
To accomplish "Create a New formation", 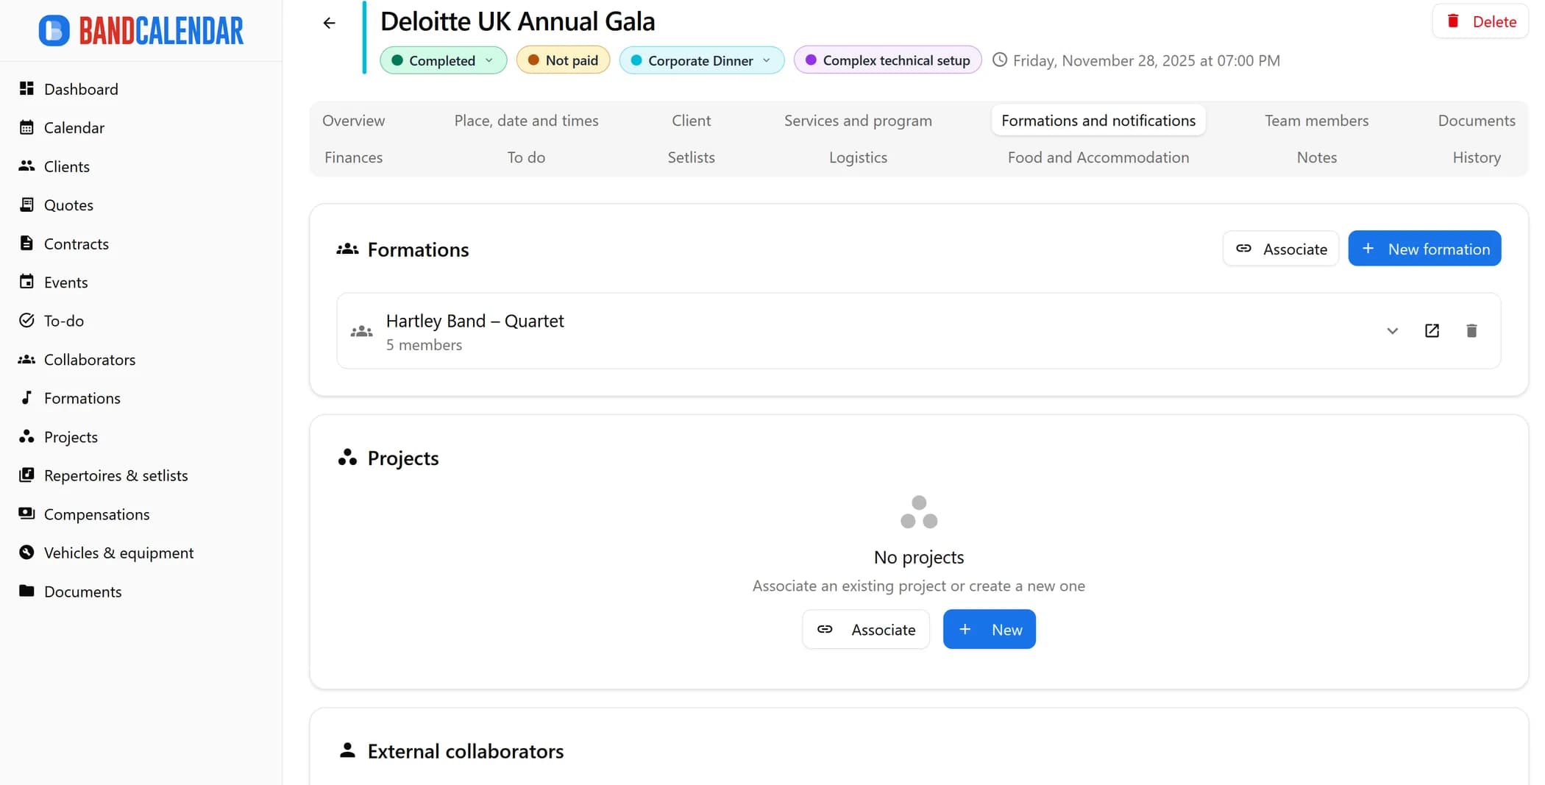I will (1424, 249).
